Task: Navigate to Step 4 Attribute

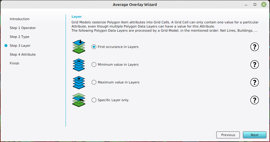Action: [x=23, y=54]
